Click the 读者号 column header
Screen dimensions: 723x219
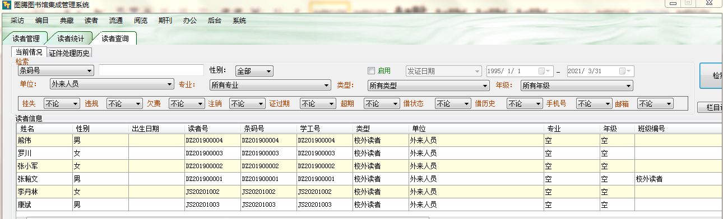tap(213, 128)
